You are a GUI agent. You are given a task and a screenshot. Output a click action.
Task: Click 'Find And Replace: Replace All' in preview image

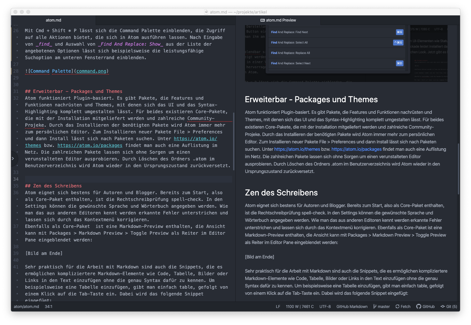point(290,53)
